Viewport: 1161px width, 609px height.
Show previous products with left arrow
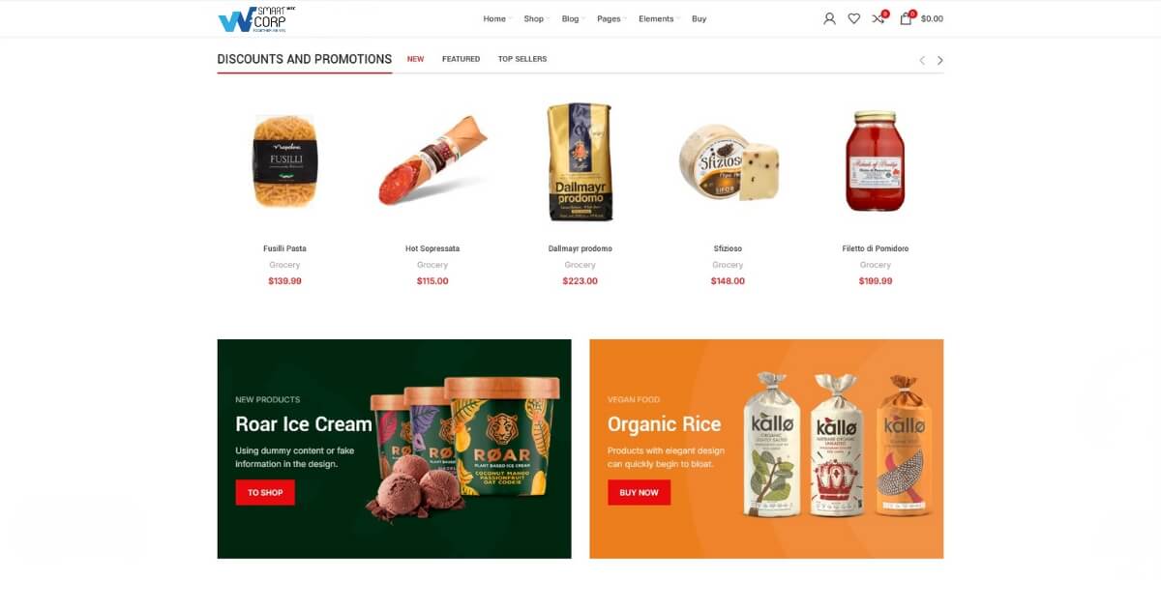tap(922, 60)
